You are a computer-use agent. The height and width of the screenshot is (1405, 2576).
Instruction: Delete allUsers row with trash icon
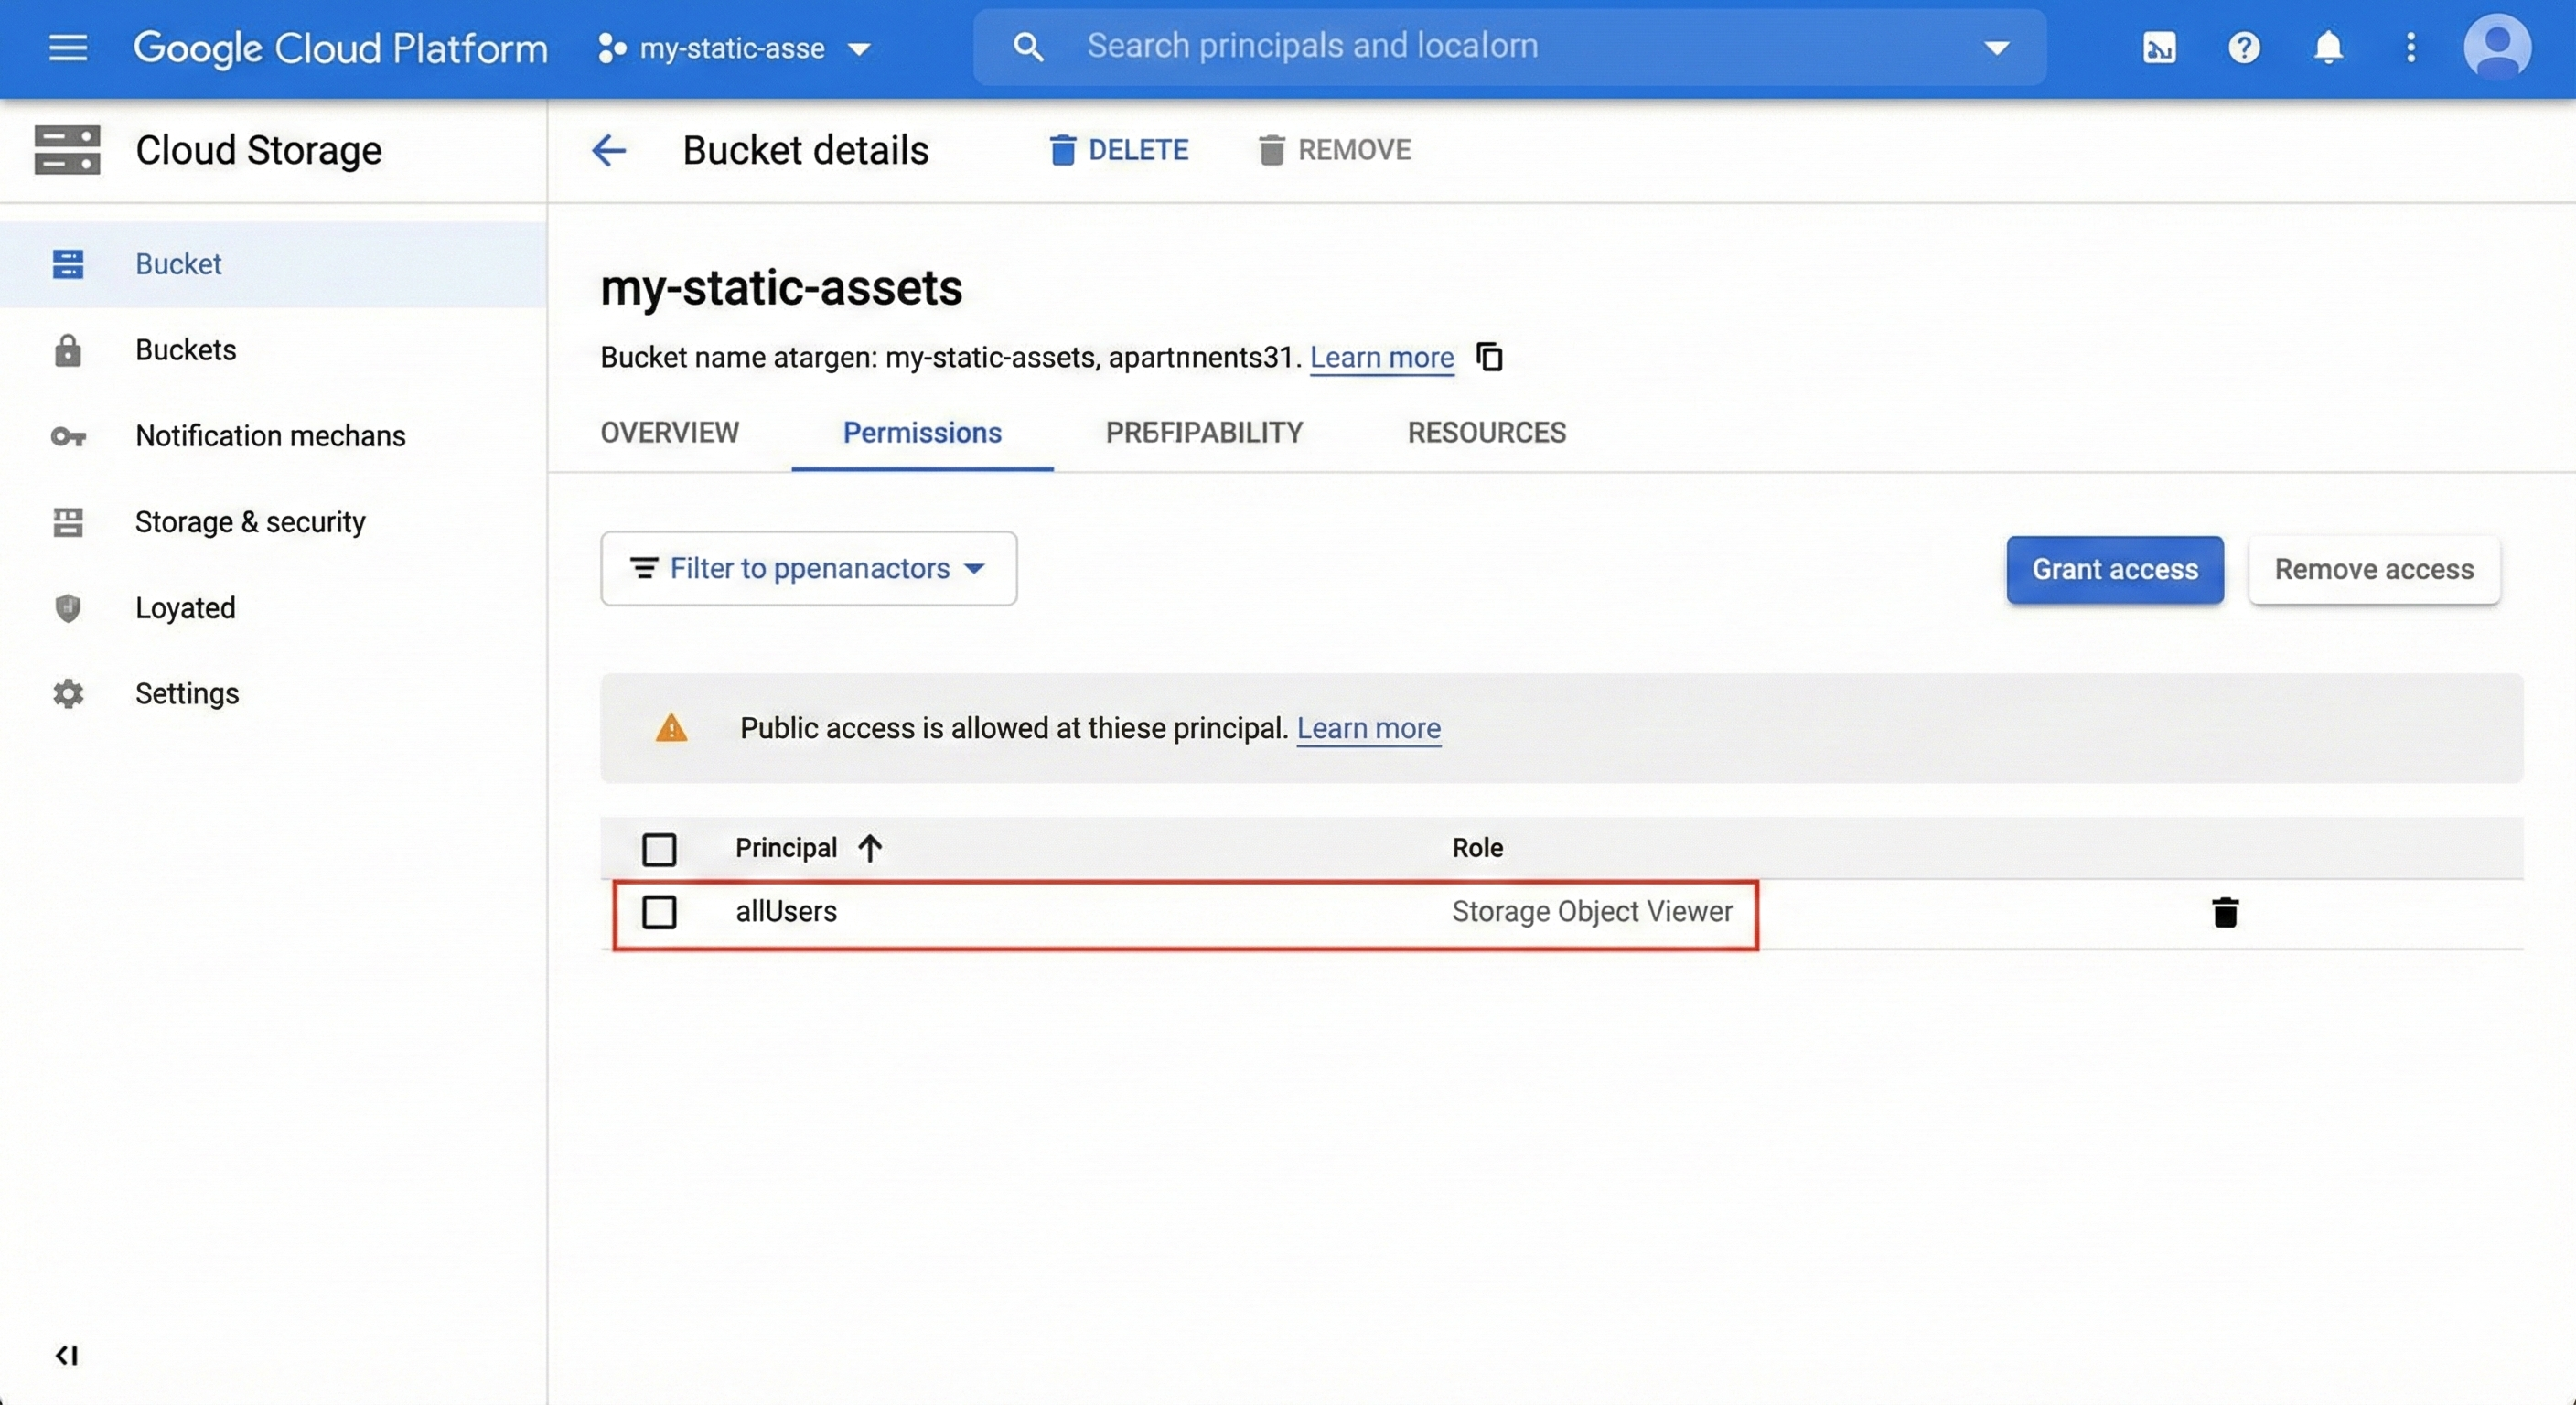point(2224,912)
